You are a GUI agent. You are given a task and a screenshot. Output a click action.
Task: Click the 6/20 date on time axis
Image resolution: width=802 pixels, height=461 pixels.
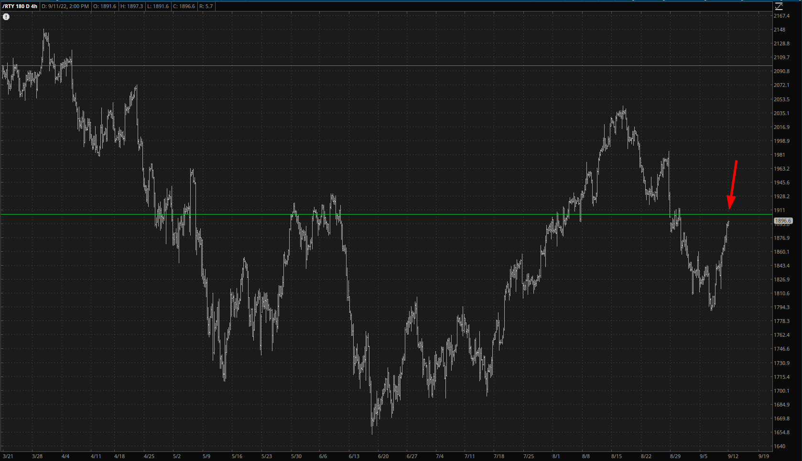383,456
